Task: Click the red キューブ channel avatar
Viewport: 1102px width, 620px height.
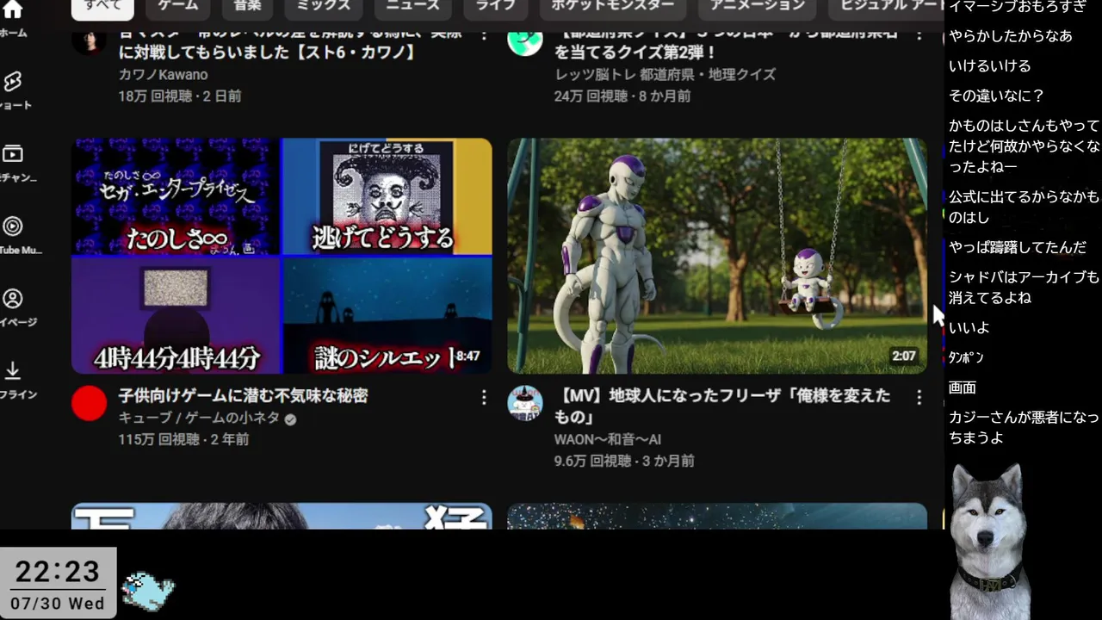Action: [x=90, y=403]
